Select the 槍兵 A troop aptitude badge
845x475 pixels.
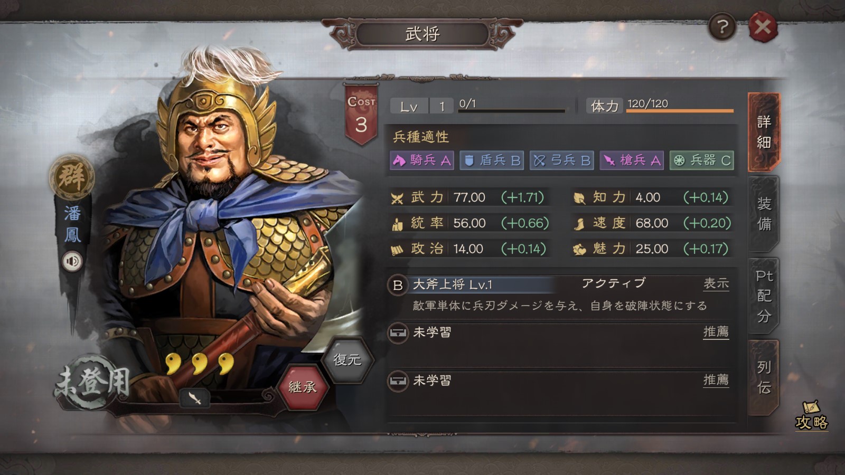(632, 160)
